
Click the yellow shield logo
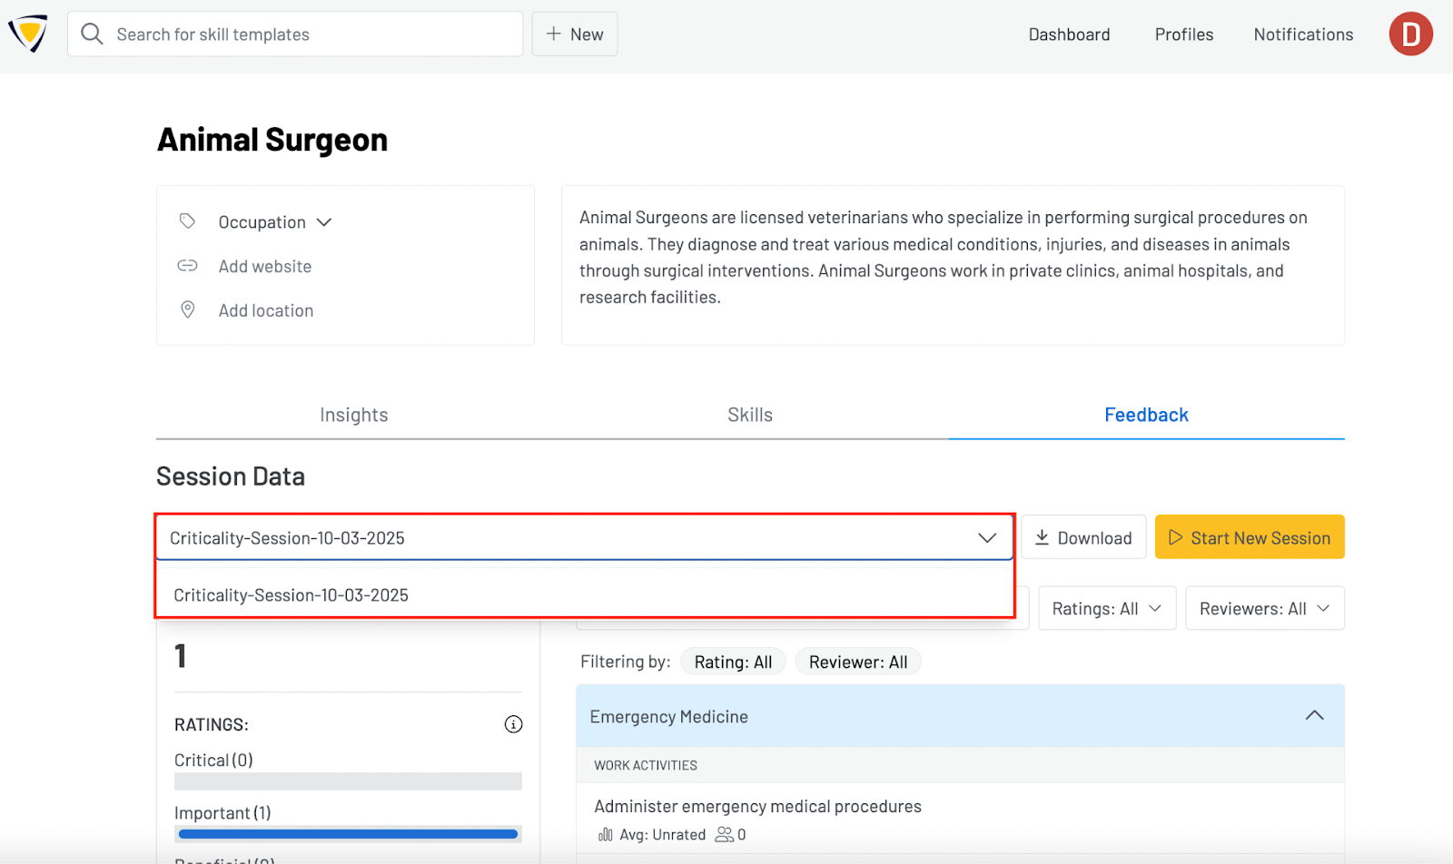26,34
